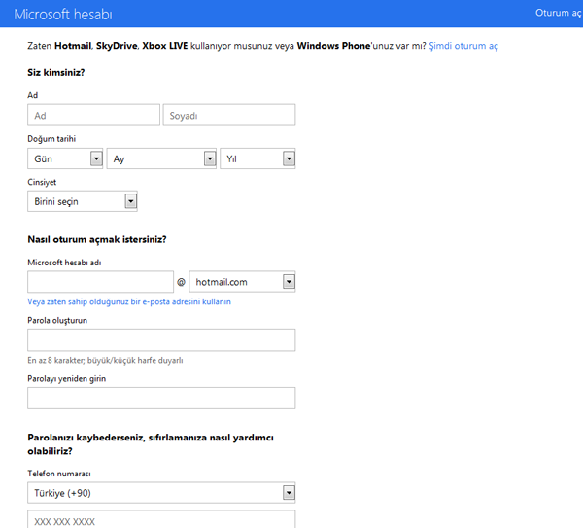Click the Telefon numarası label
Viewport: 583px width, 528px height.
59,474
